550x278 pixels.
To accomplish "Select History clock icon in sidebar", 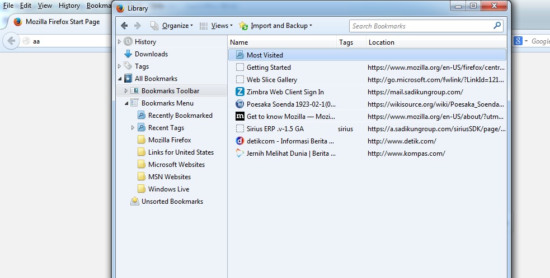I will pyautogui.click(x=128, y=42).
